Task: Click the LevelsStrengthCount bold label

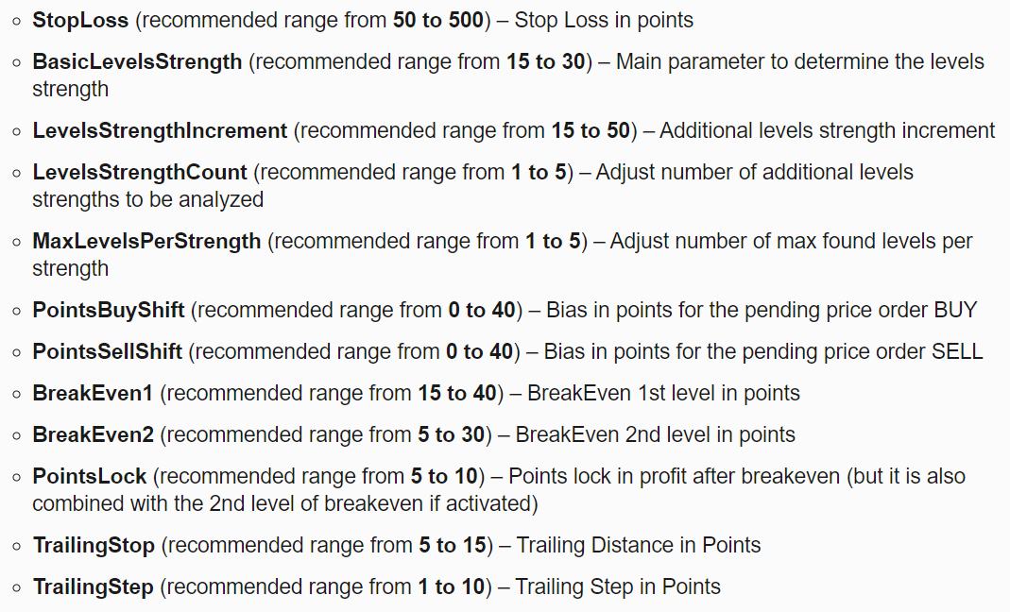Action: pyautogui.click(x=140, y=173)
